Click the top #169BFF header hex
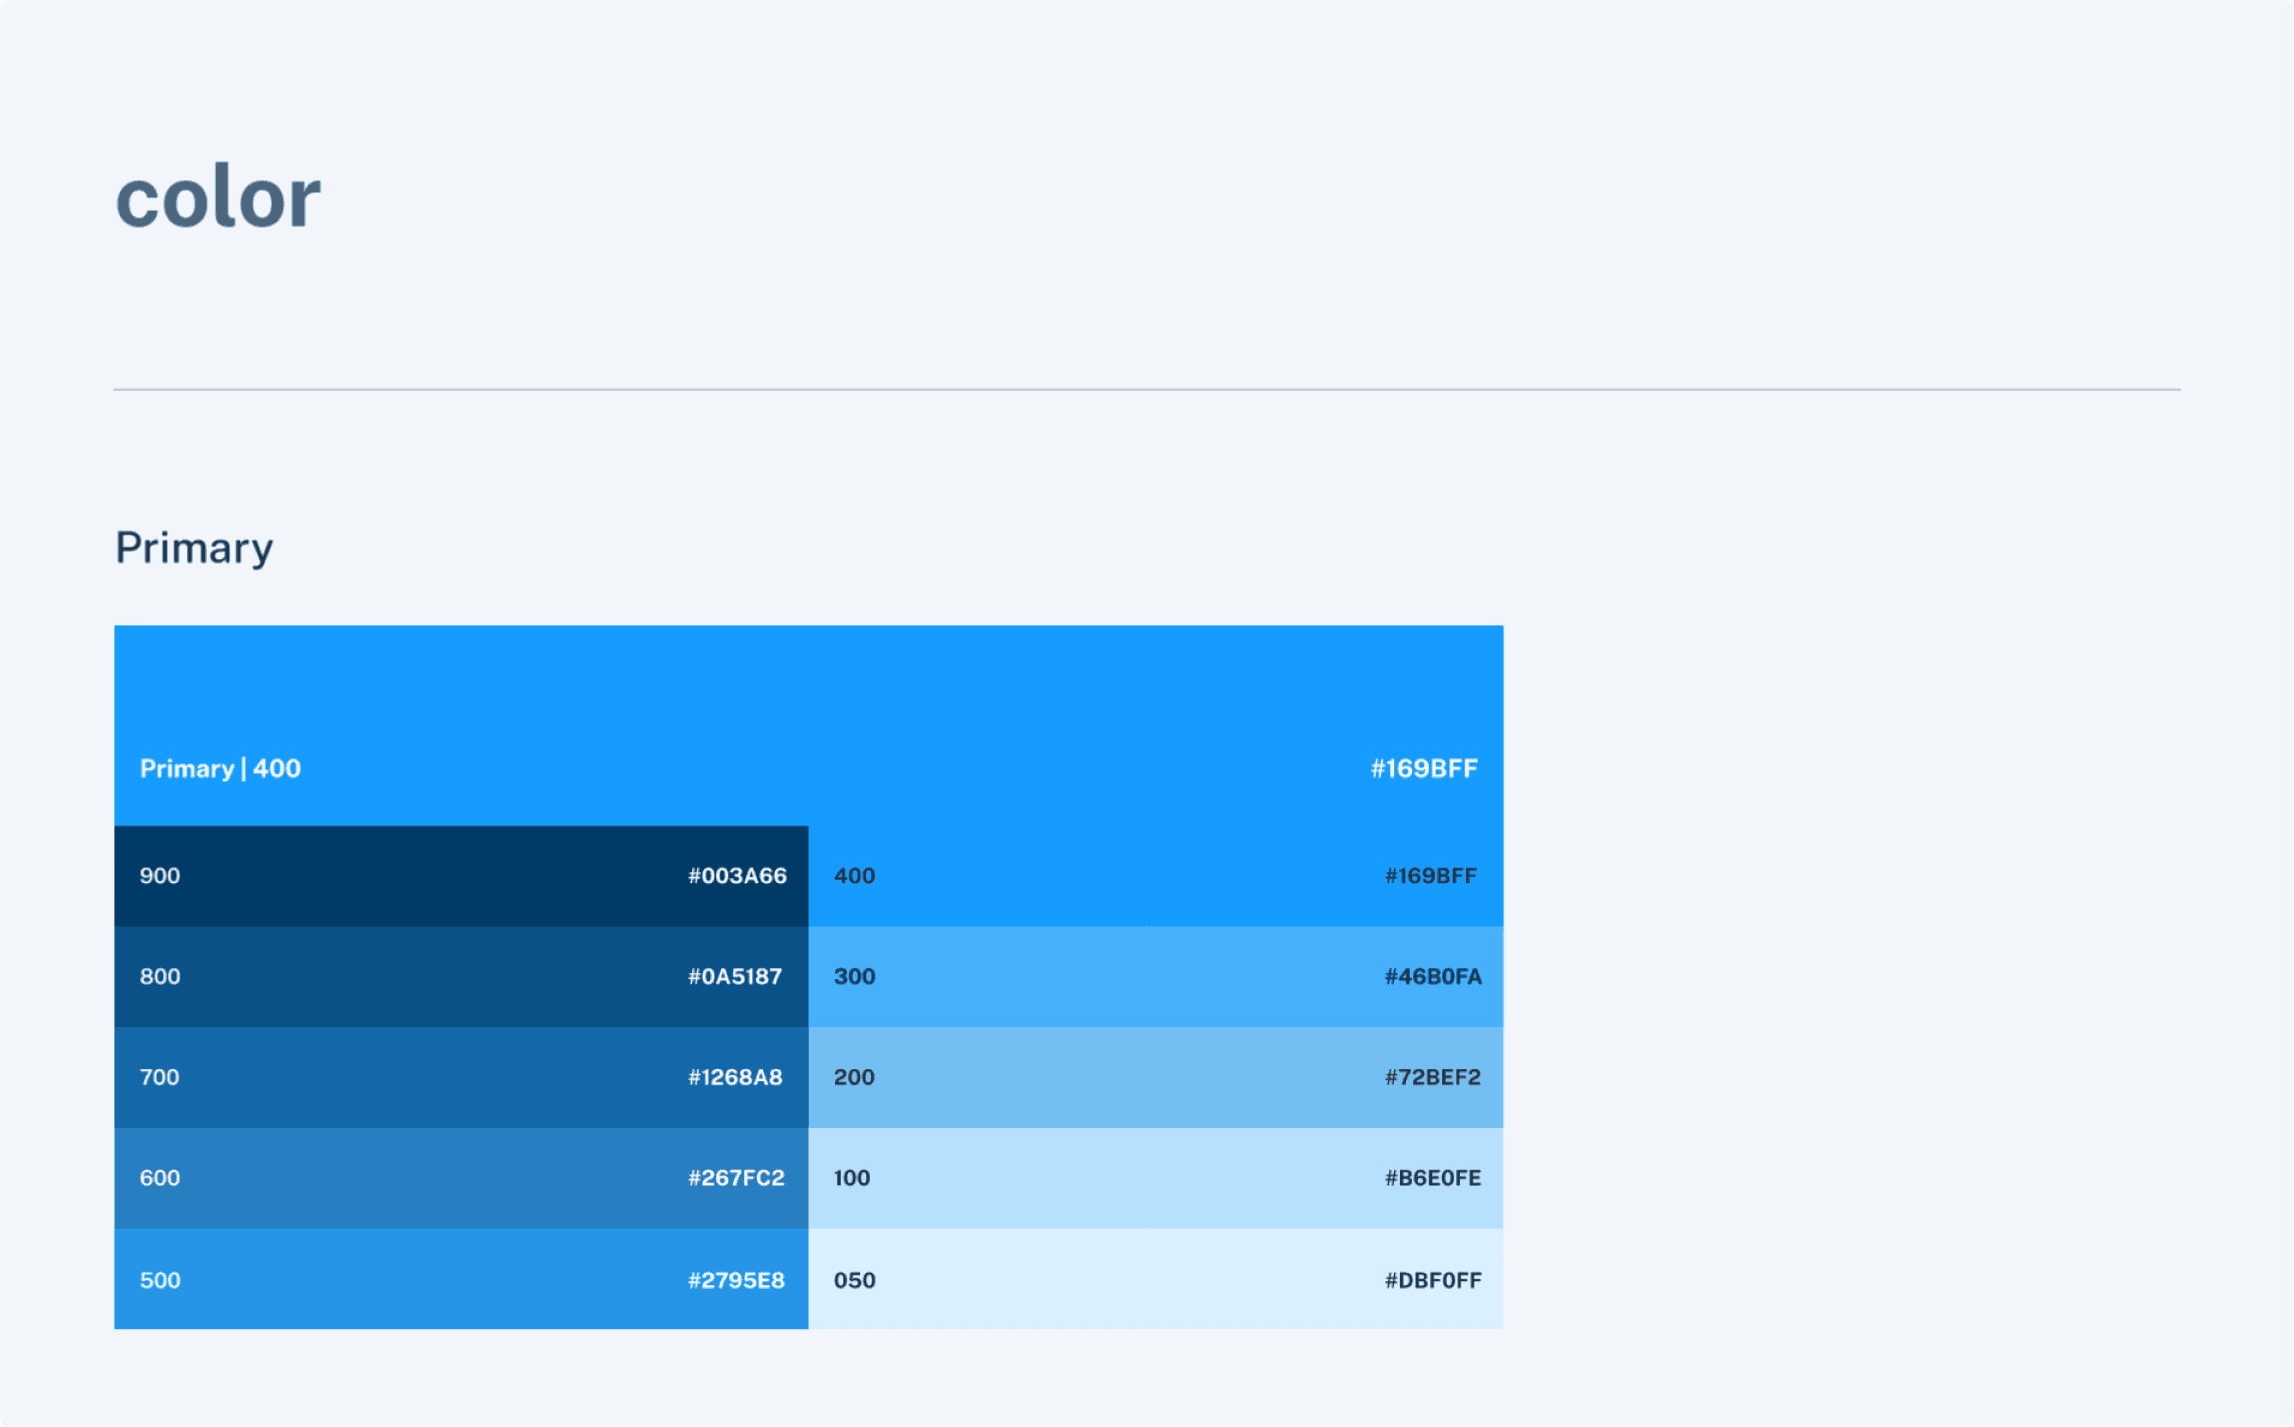2294x1427 pixels. 1423,768
